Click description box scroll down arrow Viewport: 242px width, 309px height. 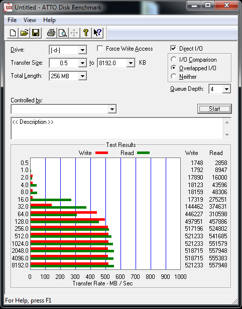pos(227,134)
